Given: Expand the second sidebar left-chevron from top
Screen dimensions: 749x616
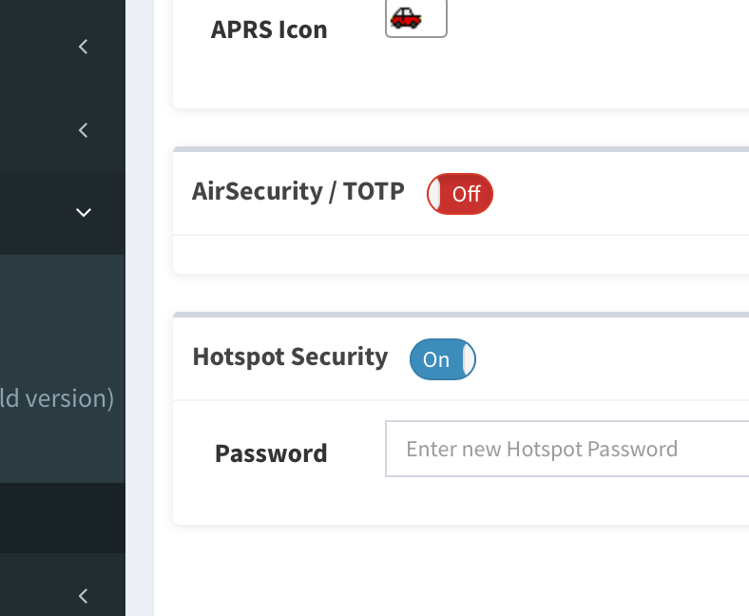Looking at the screenshot, I should tap(84, 129).
